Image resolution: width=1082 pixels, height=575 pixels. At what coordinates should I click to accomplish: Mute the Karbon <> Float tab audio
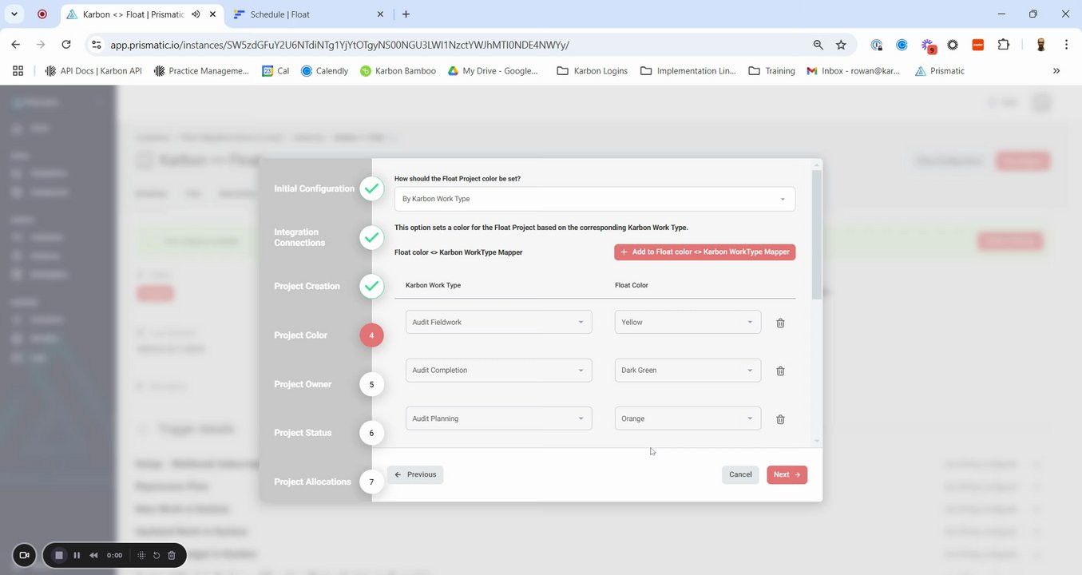point(196,14)
